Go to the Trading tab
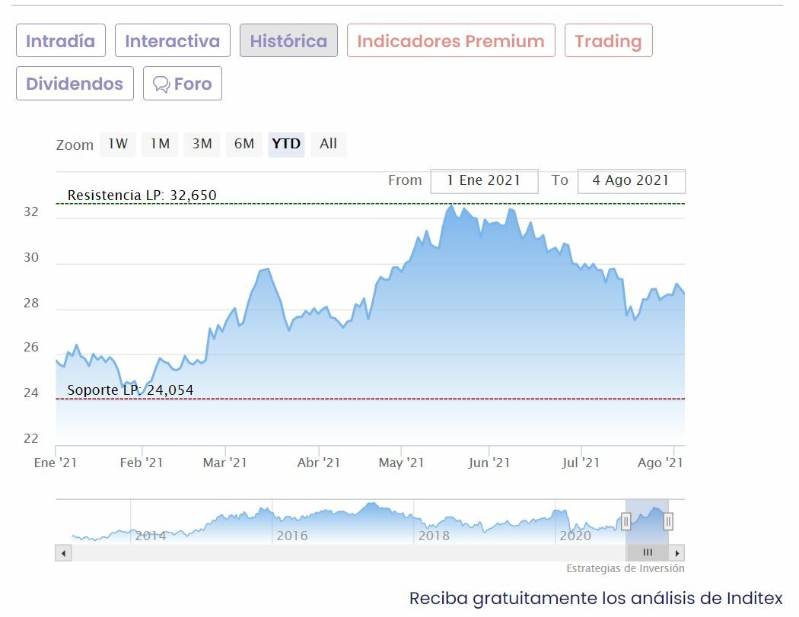Image resolution: width=799 pixels, height=617 pixels. (x=608, y=41)
